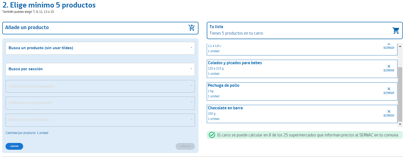
Task: Click the green checkmark status icon
Action: [x=212, y=135]
